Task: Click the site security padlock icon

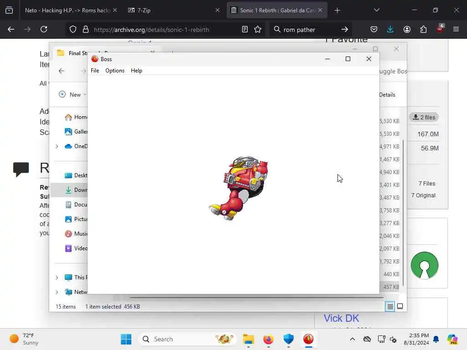Action: click(86, 30)
